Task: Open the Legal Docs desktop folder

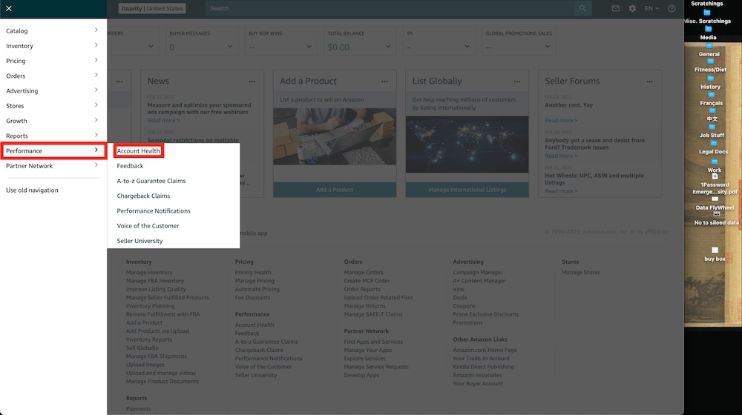Action: pos(714,147)
